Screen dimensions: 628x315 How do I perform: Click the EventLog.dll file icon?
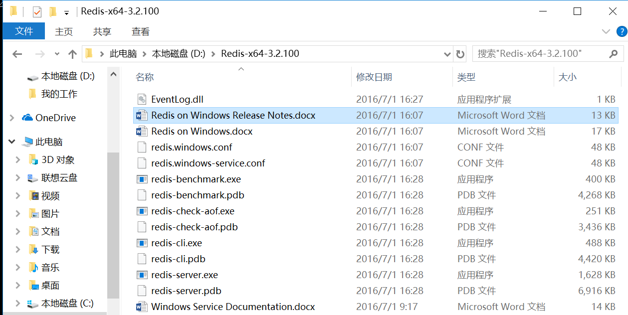142,99
